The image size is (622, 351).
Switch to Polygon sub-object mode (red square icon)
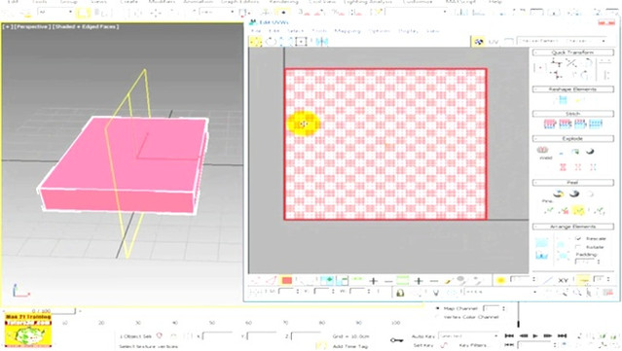point(287,280)
